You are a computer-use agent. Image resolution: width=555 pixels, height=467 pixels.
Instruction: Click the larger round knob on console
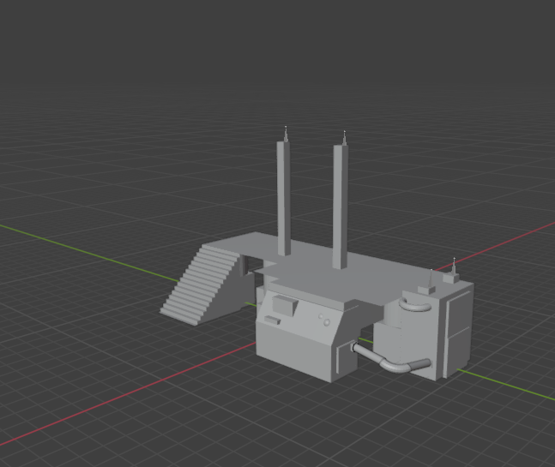[x=327, y=322]
